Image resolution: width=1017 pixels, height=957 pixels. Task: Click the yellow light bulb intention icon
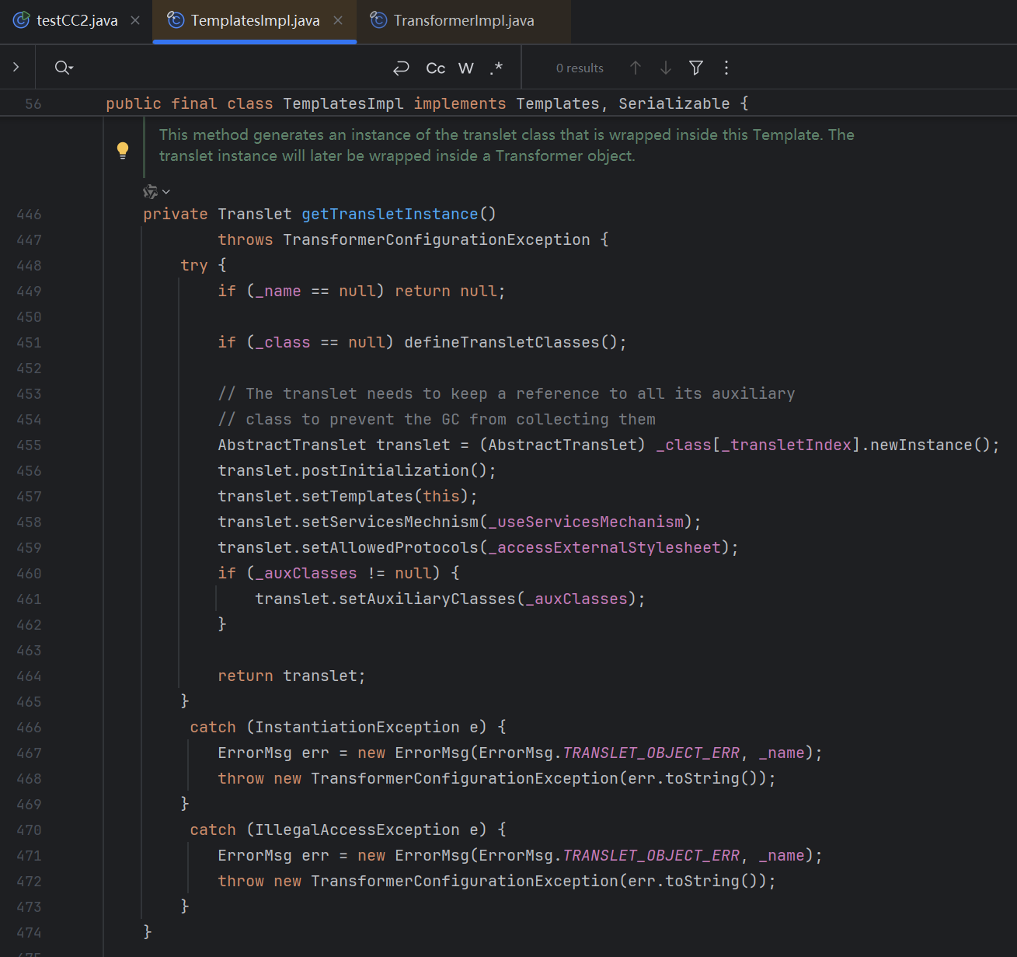point(123,151)
